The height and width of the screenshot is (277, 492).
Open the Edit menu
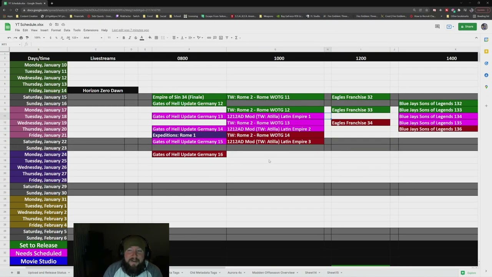coord(25,30)
